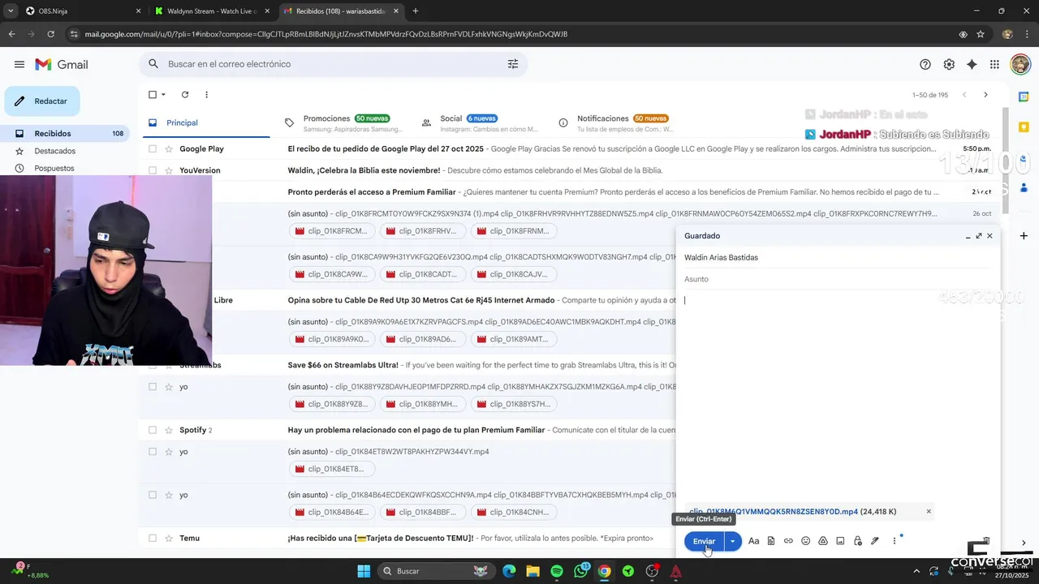Screen dimensions: 1039x584
Task: Click the Asunto subject field
Action: click(x=838, y=279)
